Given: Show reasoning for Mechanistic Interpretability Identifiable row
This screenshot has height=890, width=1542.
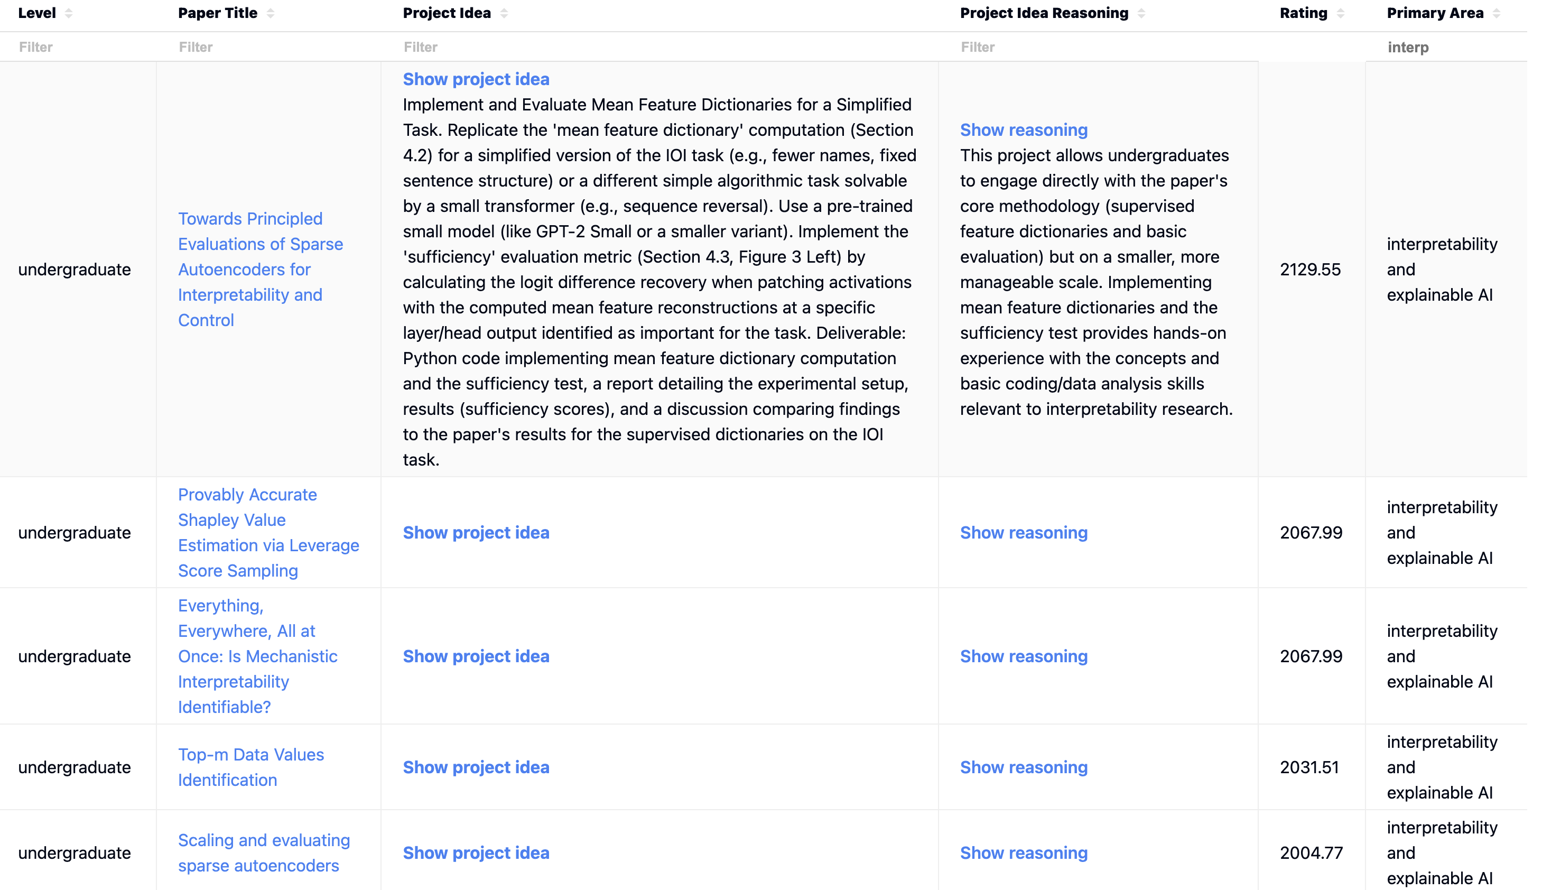Looking at the screenshot, I should pyautogui.click(x=1023, y=656).
